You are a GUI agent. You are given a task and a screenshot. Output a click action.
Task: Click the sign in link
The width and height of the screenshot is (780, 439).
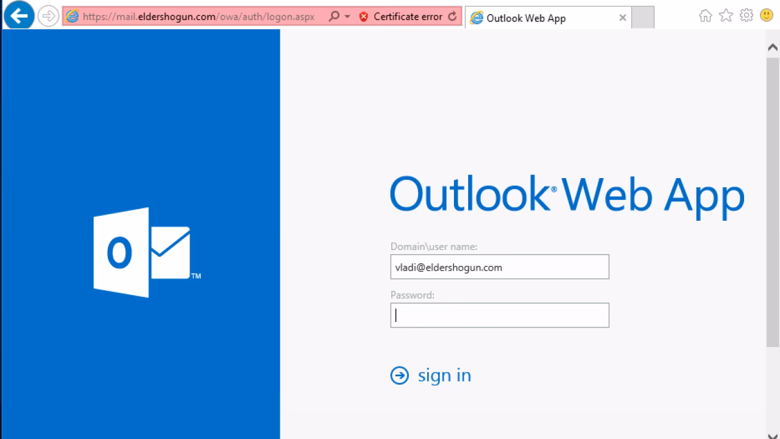coord(444,375)
